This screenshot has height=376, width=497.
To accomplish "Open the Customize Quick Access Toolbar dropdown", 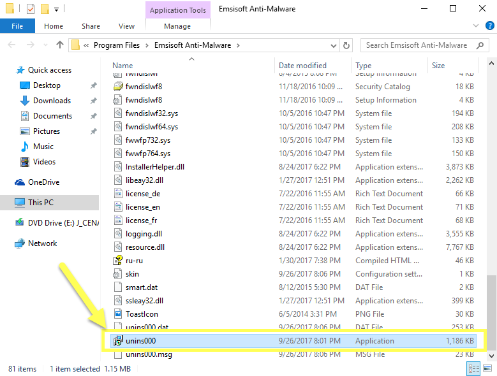I will pyautogui.click(x=56, y=10).
